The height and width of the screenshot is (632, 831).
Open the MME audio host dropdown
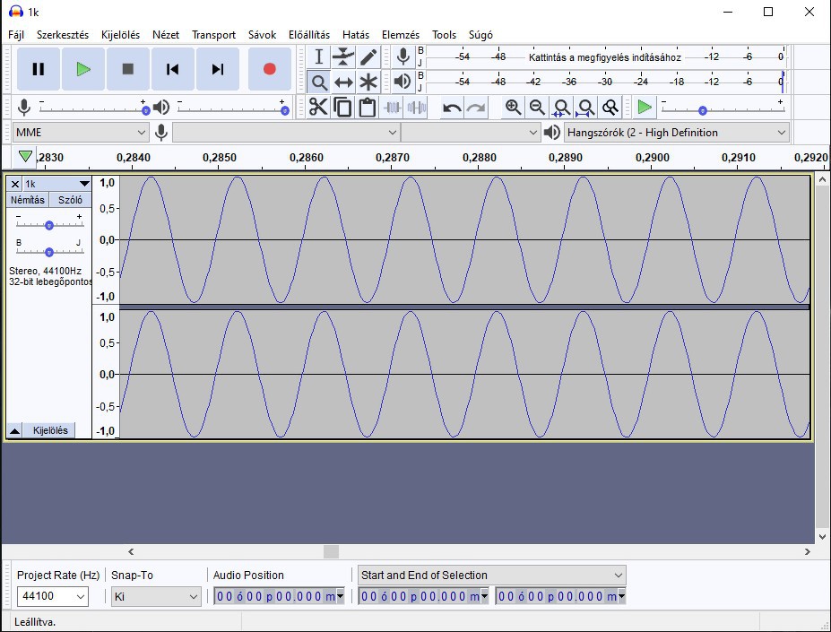(80, 132)
